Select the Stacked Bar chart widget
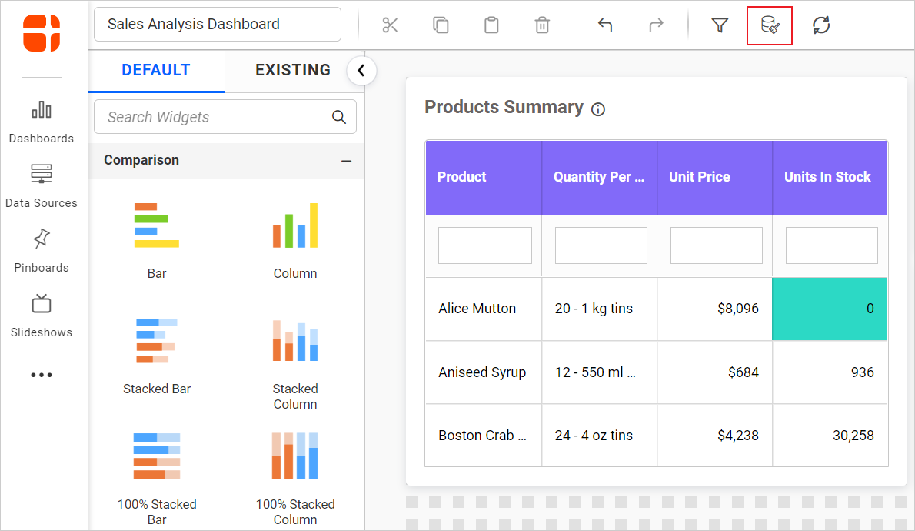This screenshot has width=915, height=531. point(157,354)
